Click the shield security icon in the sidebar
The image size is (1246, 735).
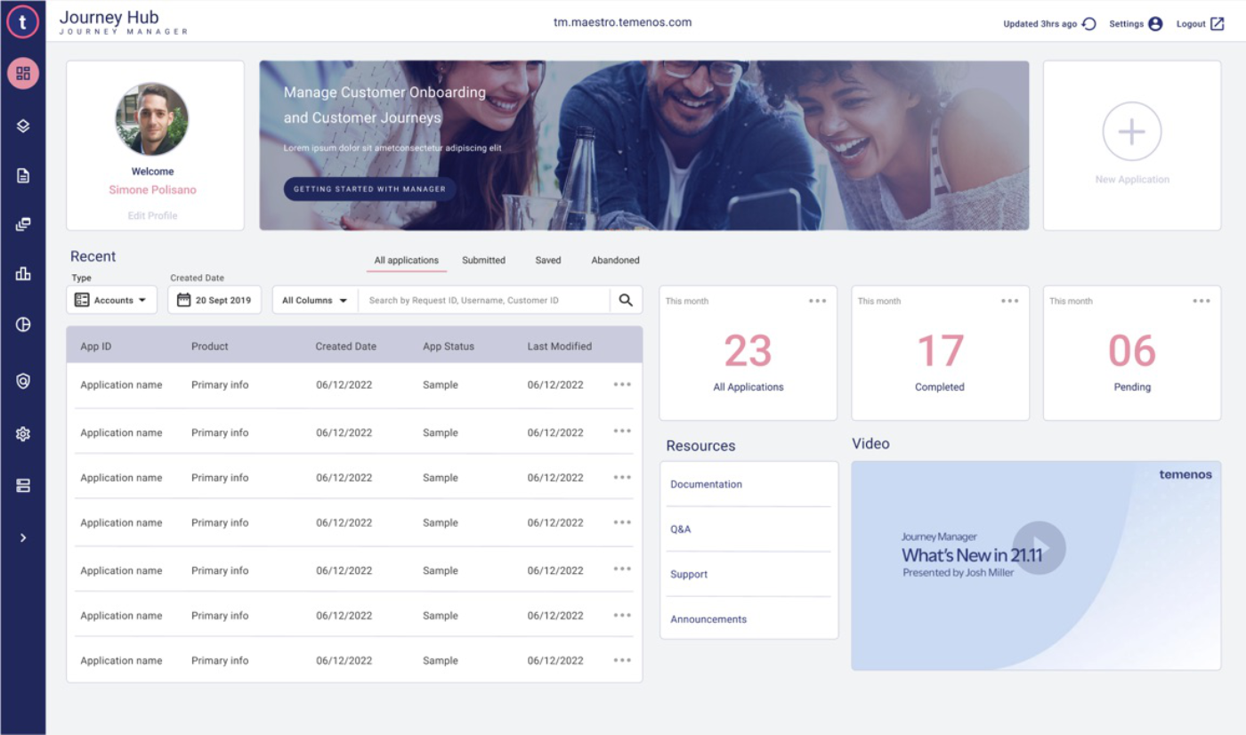(23, 378)
